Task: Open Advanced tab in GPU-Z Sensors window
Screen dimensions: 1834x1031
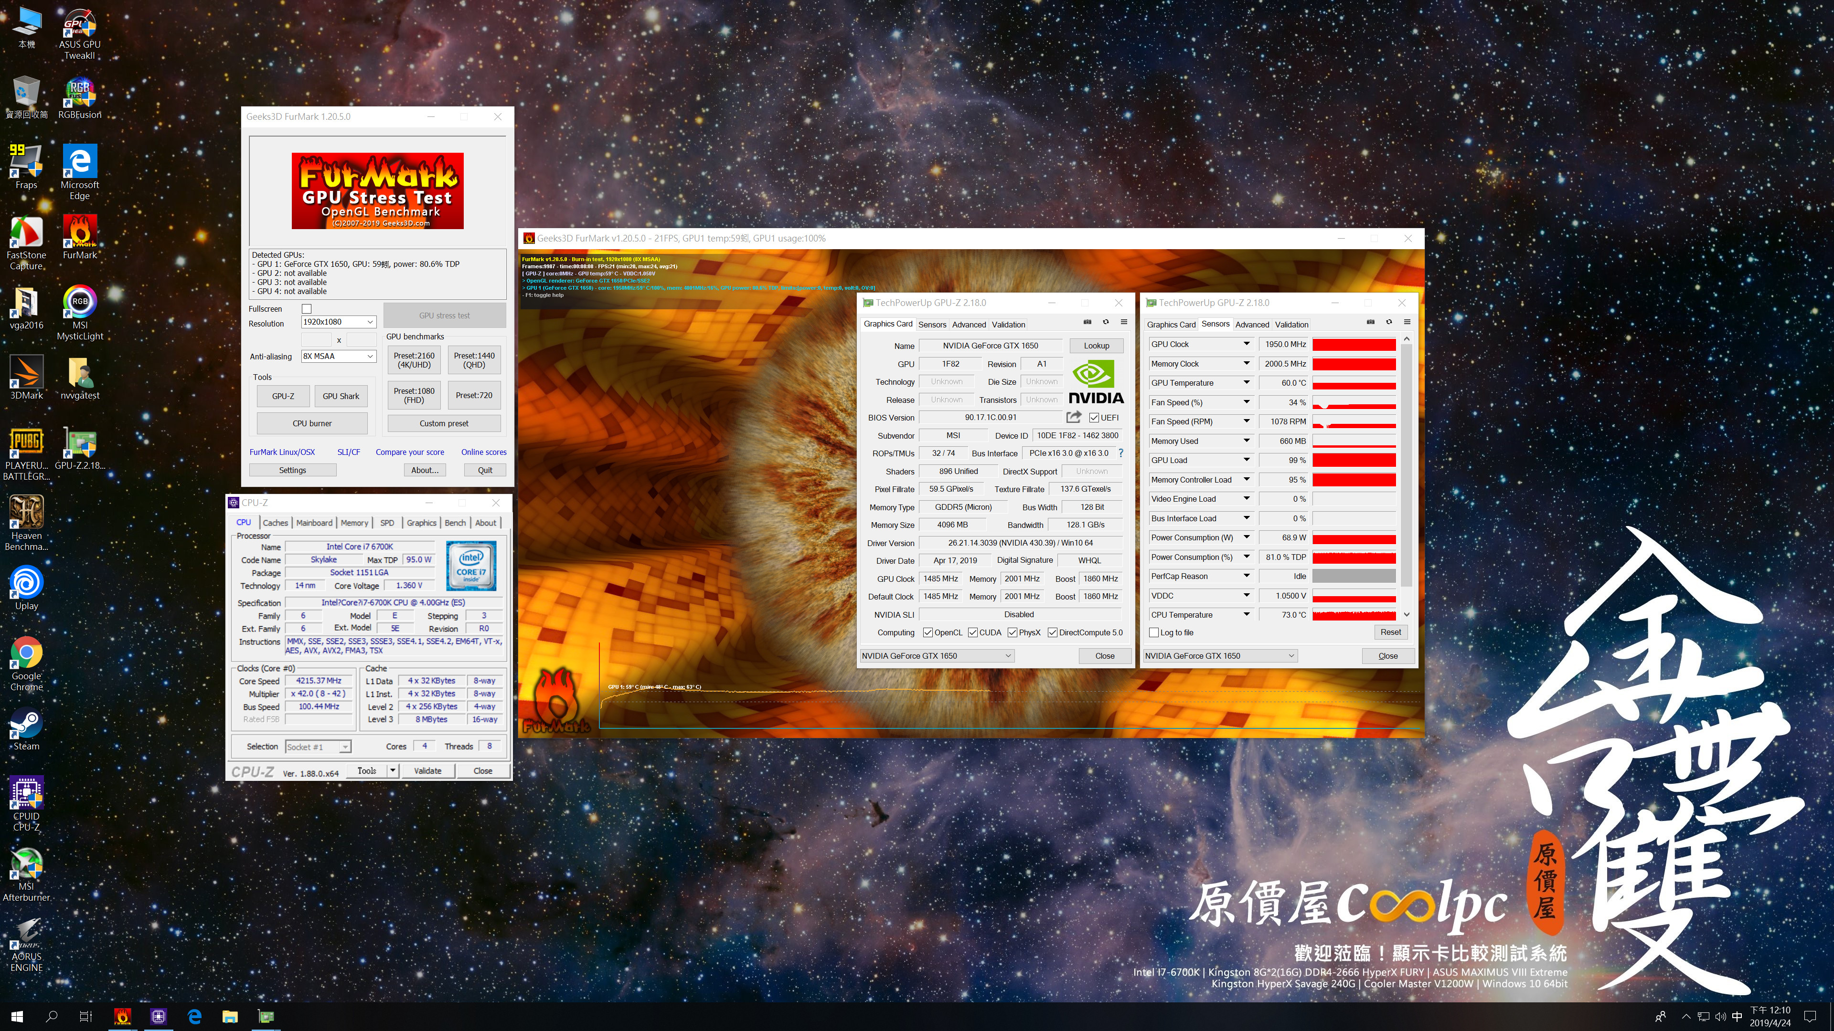Action: (x=1252, y=325)
